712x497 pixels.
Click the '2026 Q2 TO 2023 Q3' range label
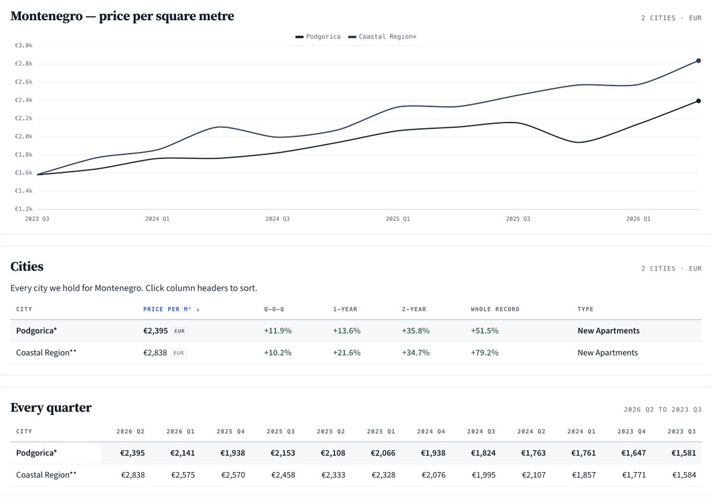point(662,409)
